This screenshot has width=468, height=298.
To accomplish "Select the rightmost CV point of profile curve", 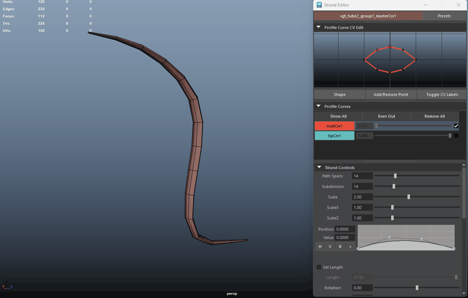I will [416, 60].
